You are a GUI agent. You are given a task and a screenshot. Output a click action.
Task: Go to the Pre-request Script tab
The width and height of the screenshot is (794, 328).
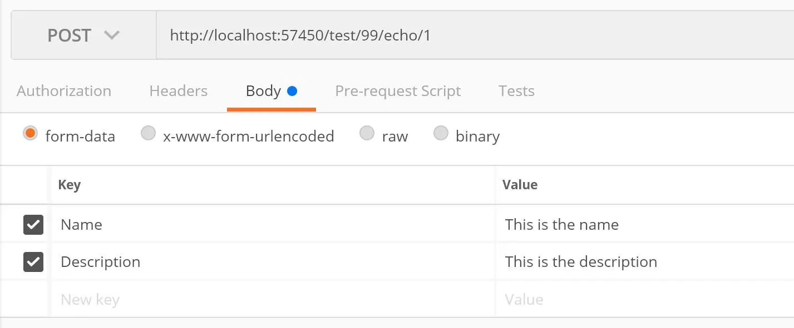(398, 91)
